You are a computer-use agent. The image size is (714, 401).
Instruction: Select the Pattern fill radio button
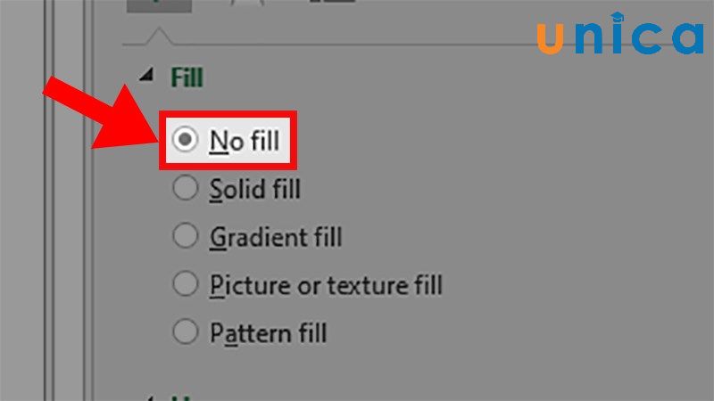click(x=185, y=333)
